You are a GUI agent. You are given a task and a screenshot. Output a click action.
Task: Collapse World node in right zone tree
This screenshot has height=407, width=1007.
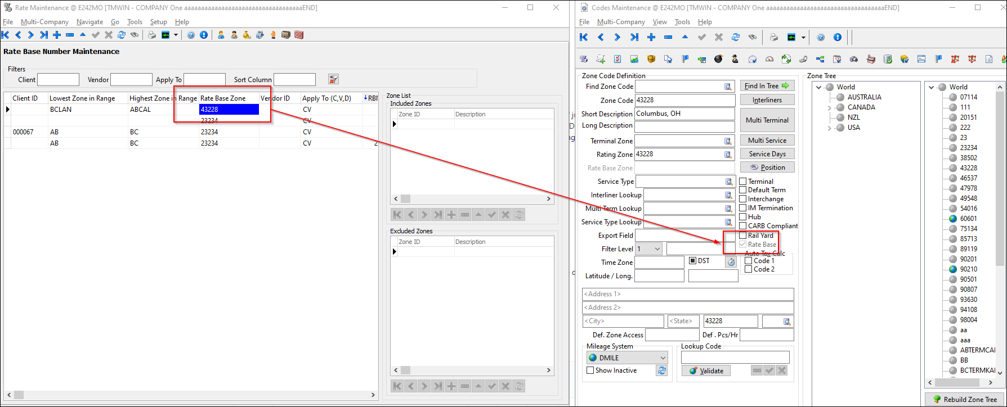(x=932, y=87)
